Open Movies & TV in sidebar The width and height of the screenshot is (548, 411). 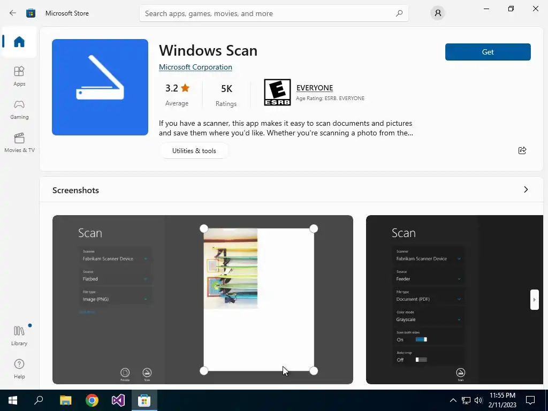[x=19, y=142]
